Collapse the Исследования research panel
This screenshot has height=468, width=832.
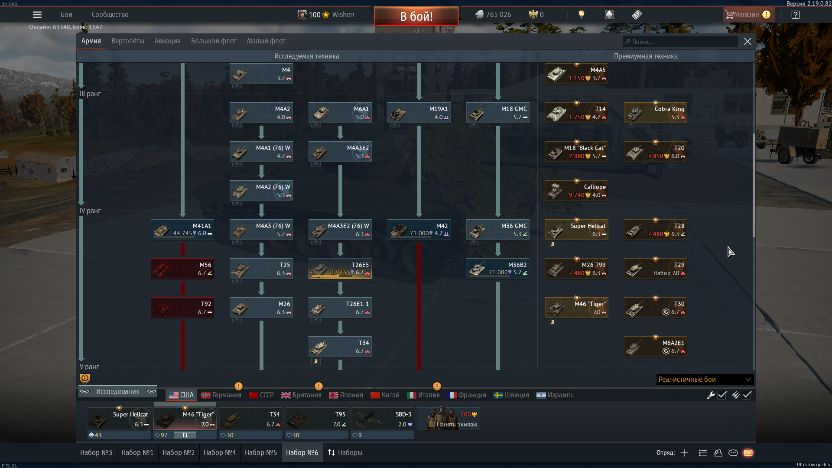tap(118, 392)
